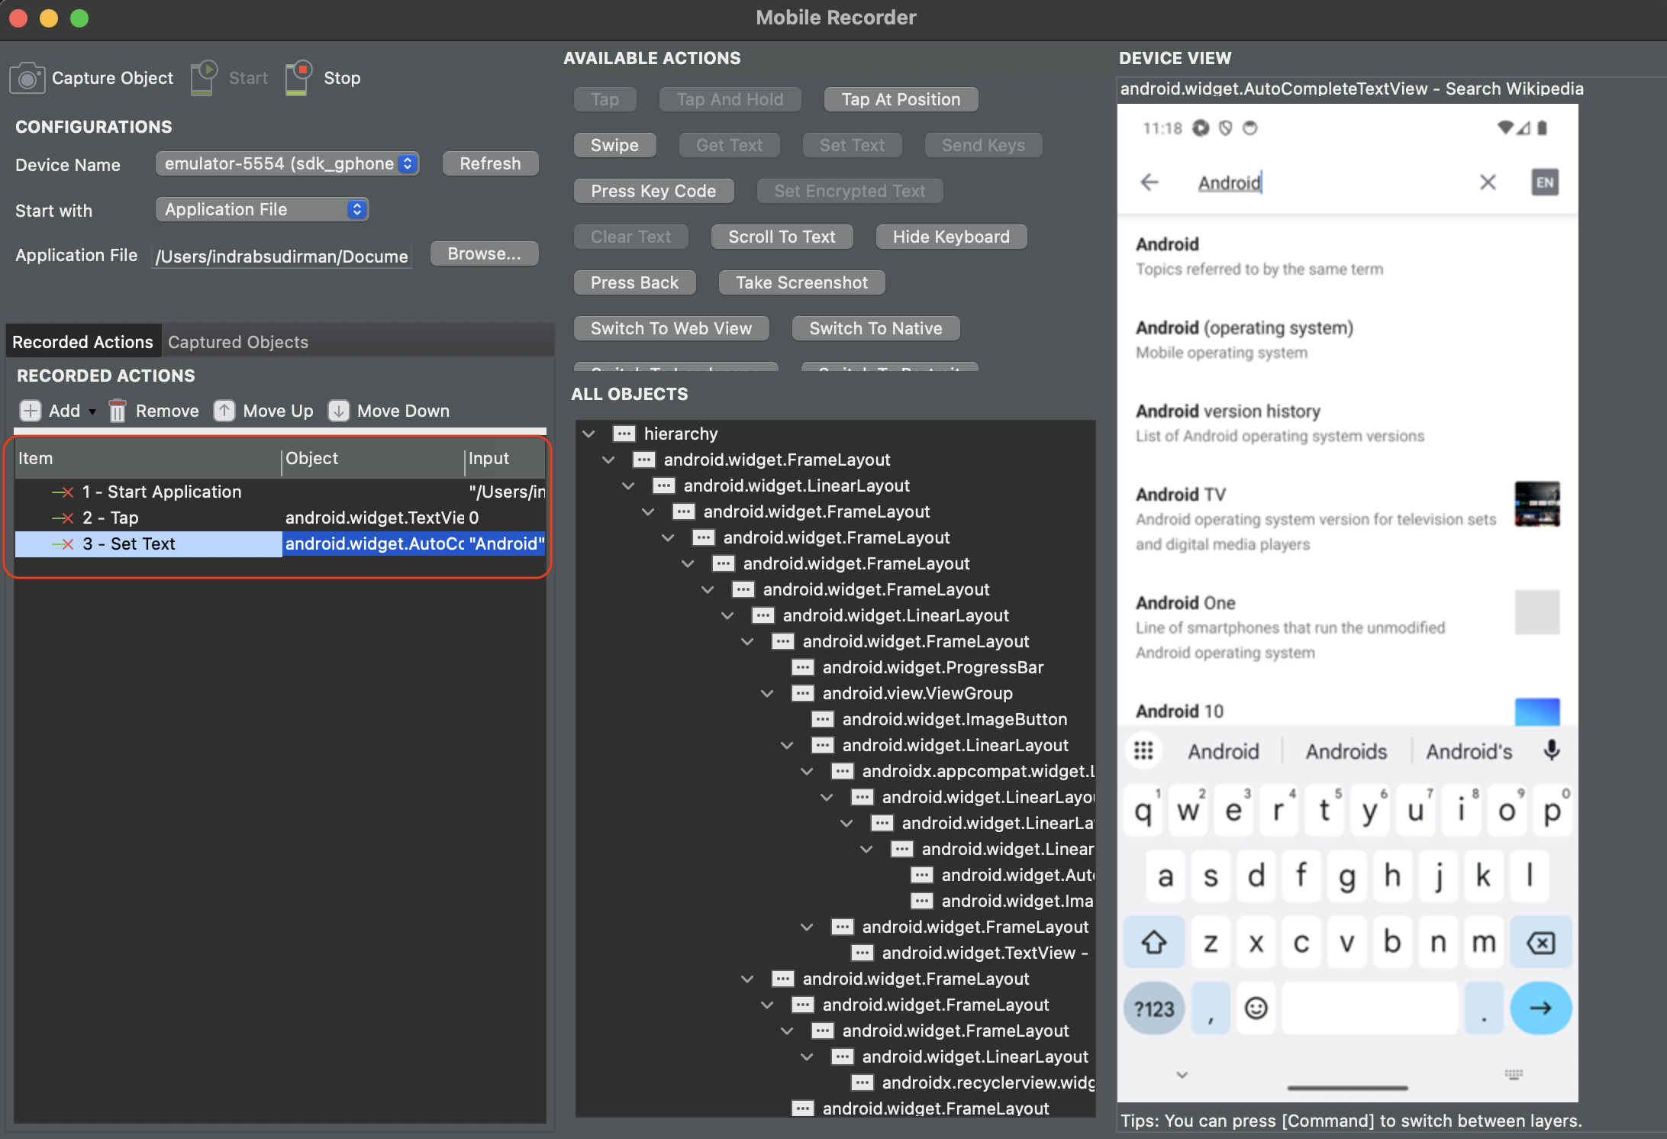
Task: Toggle the shift key on device keyboard
Action: click(1153, 943)
